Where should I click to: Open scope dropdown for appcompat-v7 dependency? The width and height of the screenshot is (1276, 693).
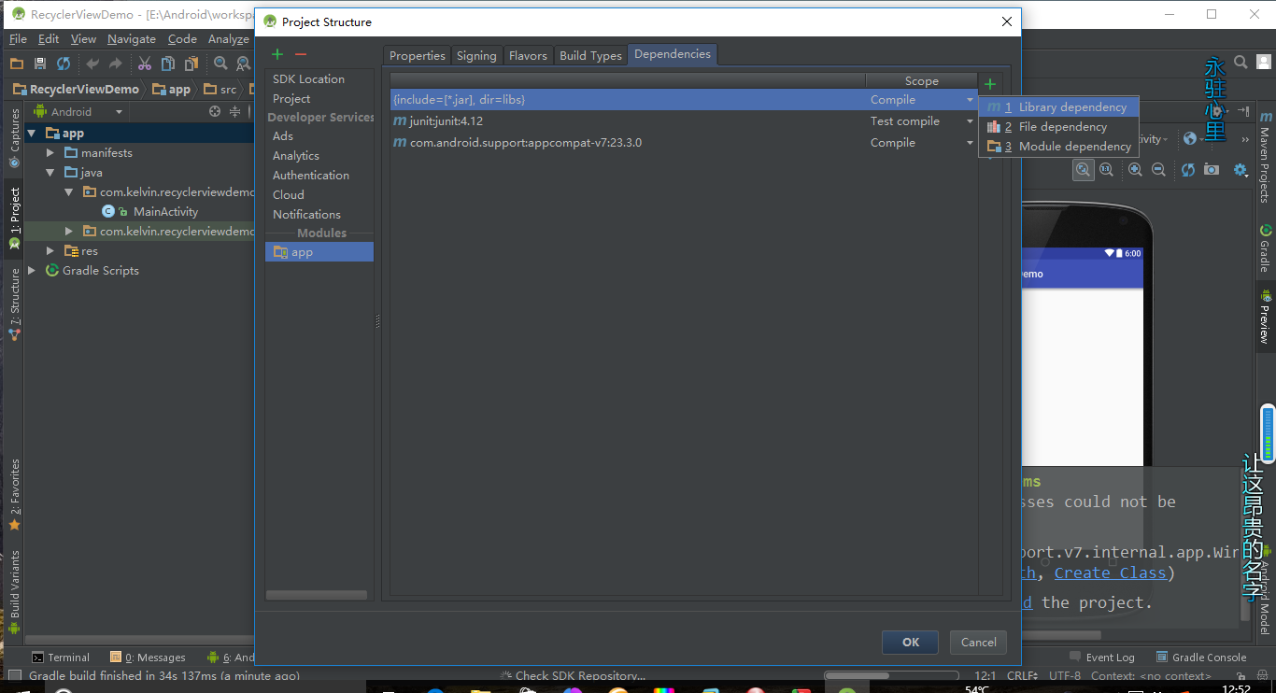(x=970, y=143)
